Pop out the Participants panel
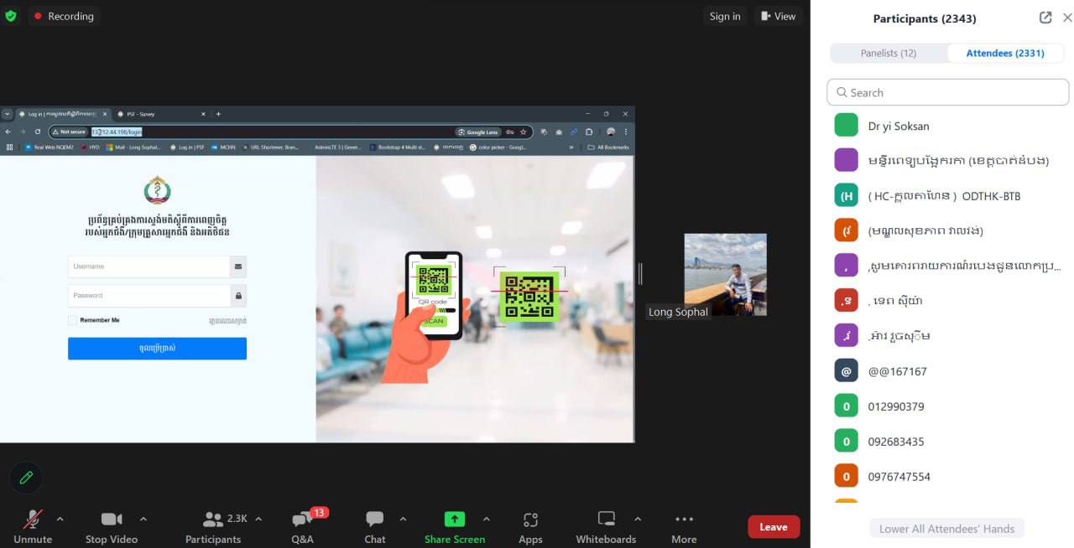This screenshot has width=1074, height=548. [x=1045, y=18]
